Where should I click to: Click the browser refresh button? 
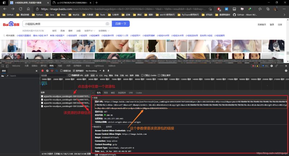[21, 9]
